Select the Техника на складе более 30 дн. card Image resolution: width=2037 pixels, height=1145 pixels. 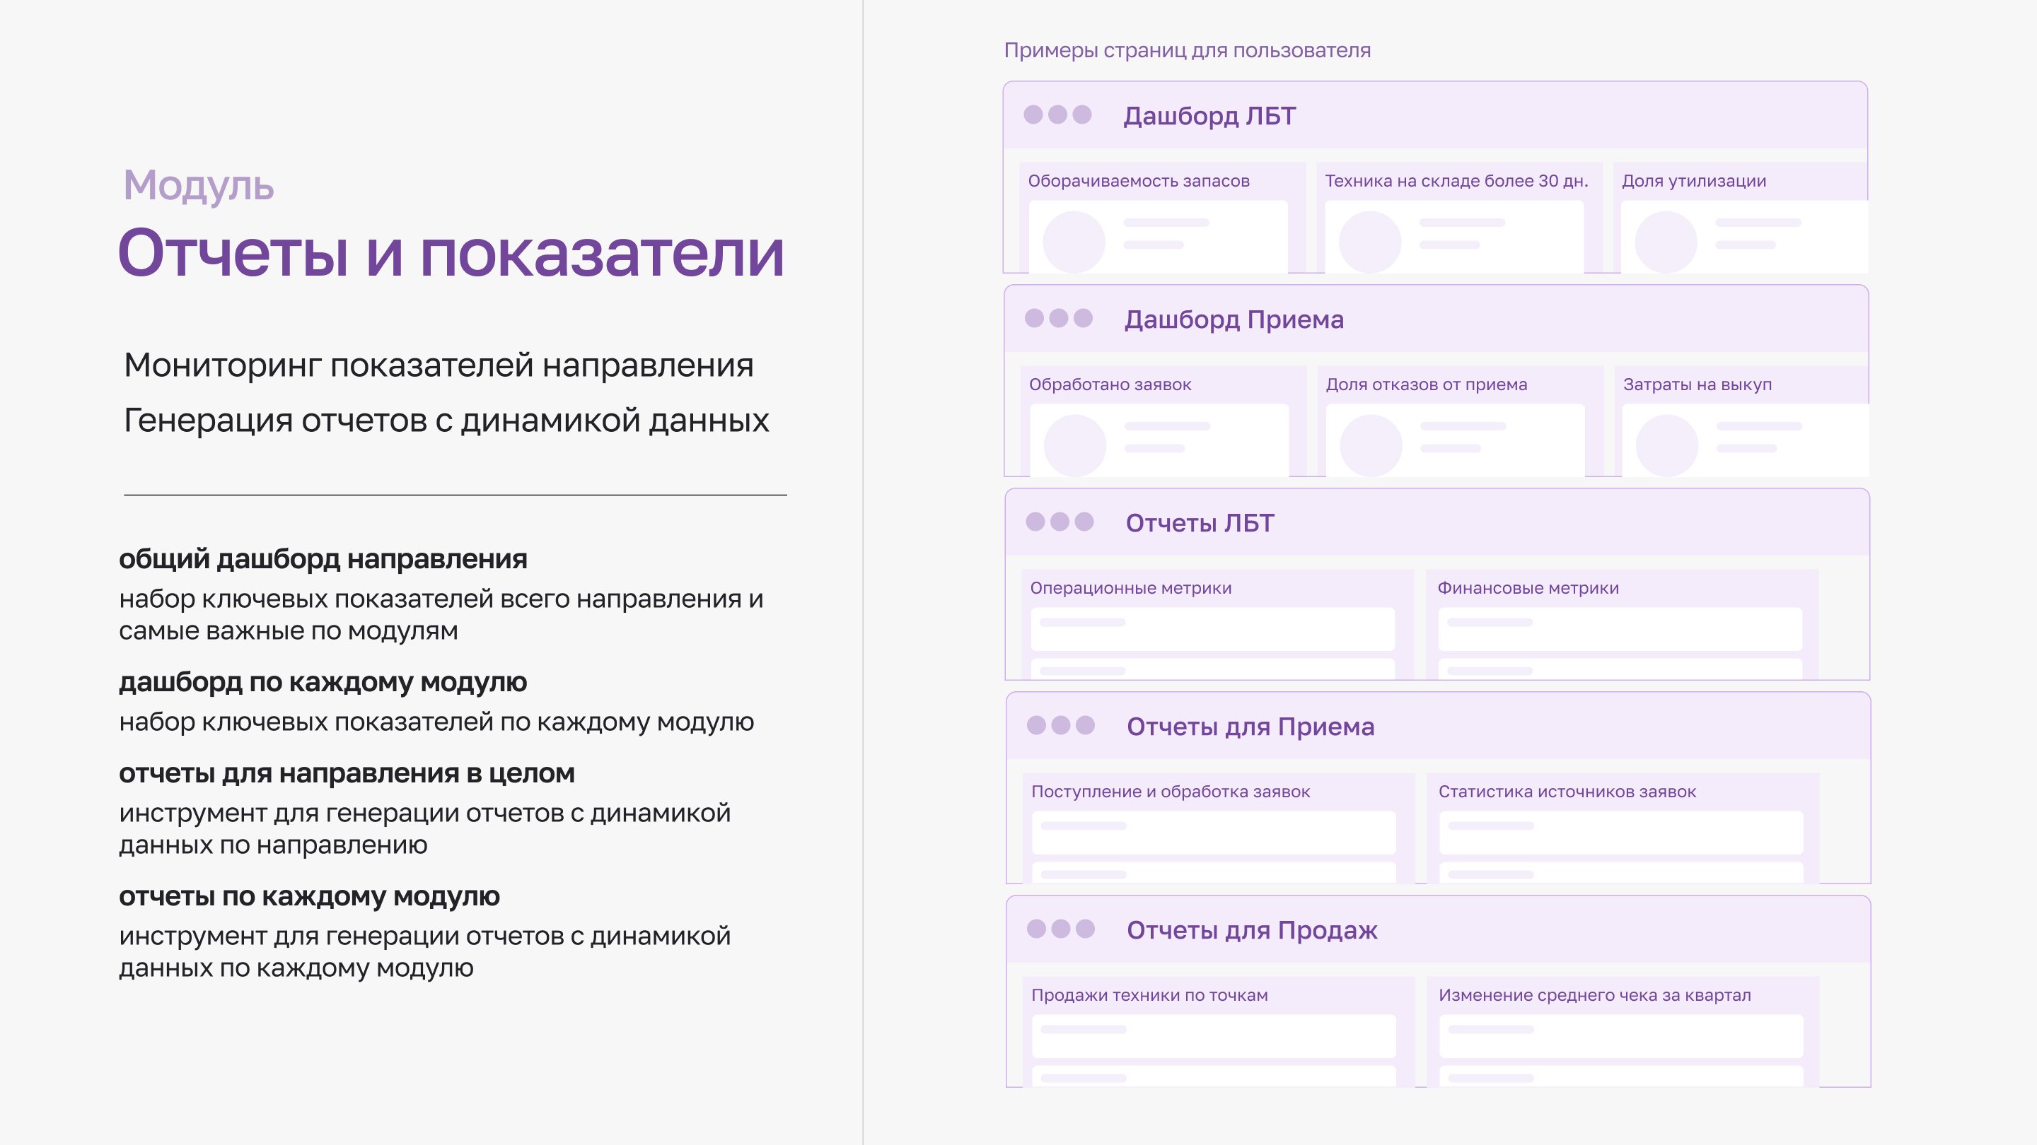[1456, 181]
